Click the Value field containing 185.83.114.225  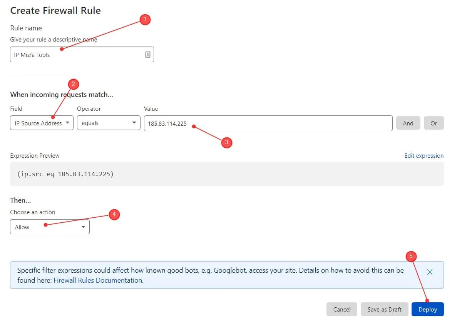[268, 123]
